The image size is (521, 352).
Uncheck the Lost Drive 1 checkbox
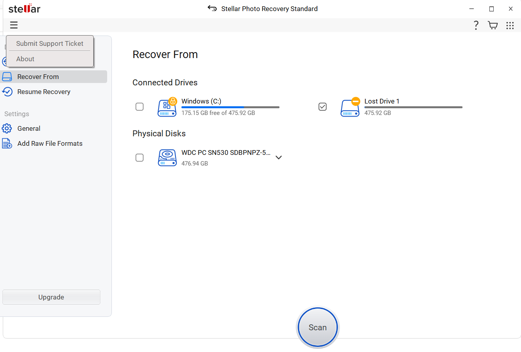(323, 107)
